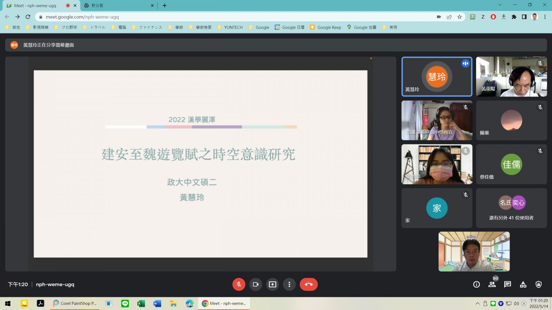
Task: Open the Activities panel icon
Action: 523,285
